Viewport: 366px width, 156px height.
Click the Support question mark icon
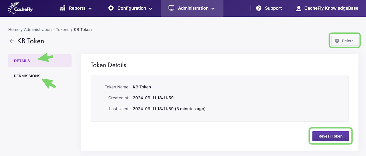click(259, 8)
